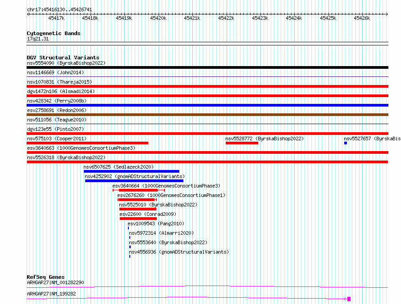Open the nsv6507625 (Sedlazeck2020) label
The image size is (401, 304).
118,167
